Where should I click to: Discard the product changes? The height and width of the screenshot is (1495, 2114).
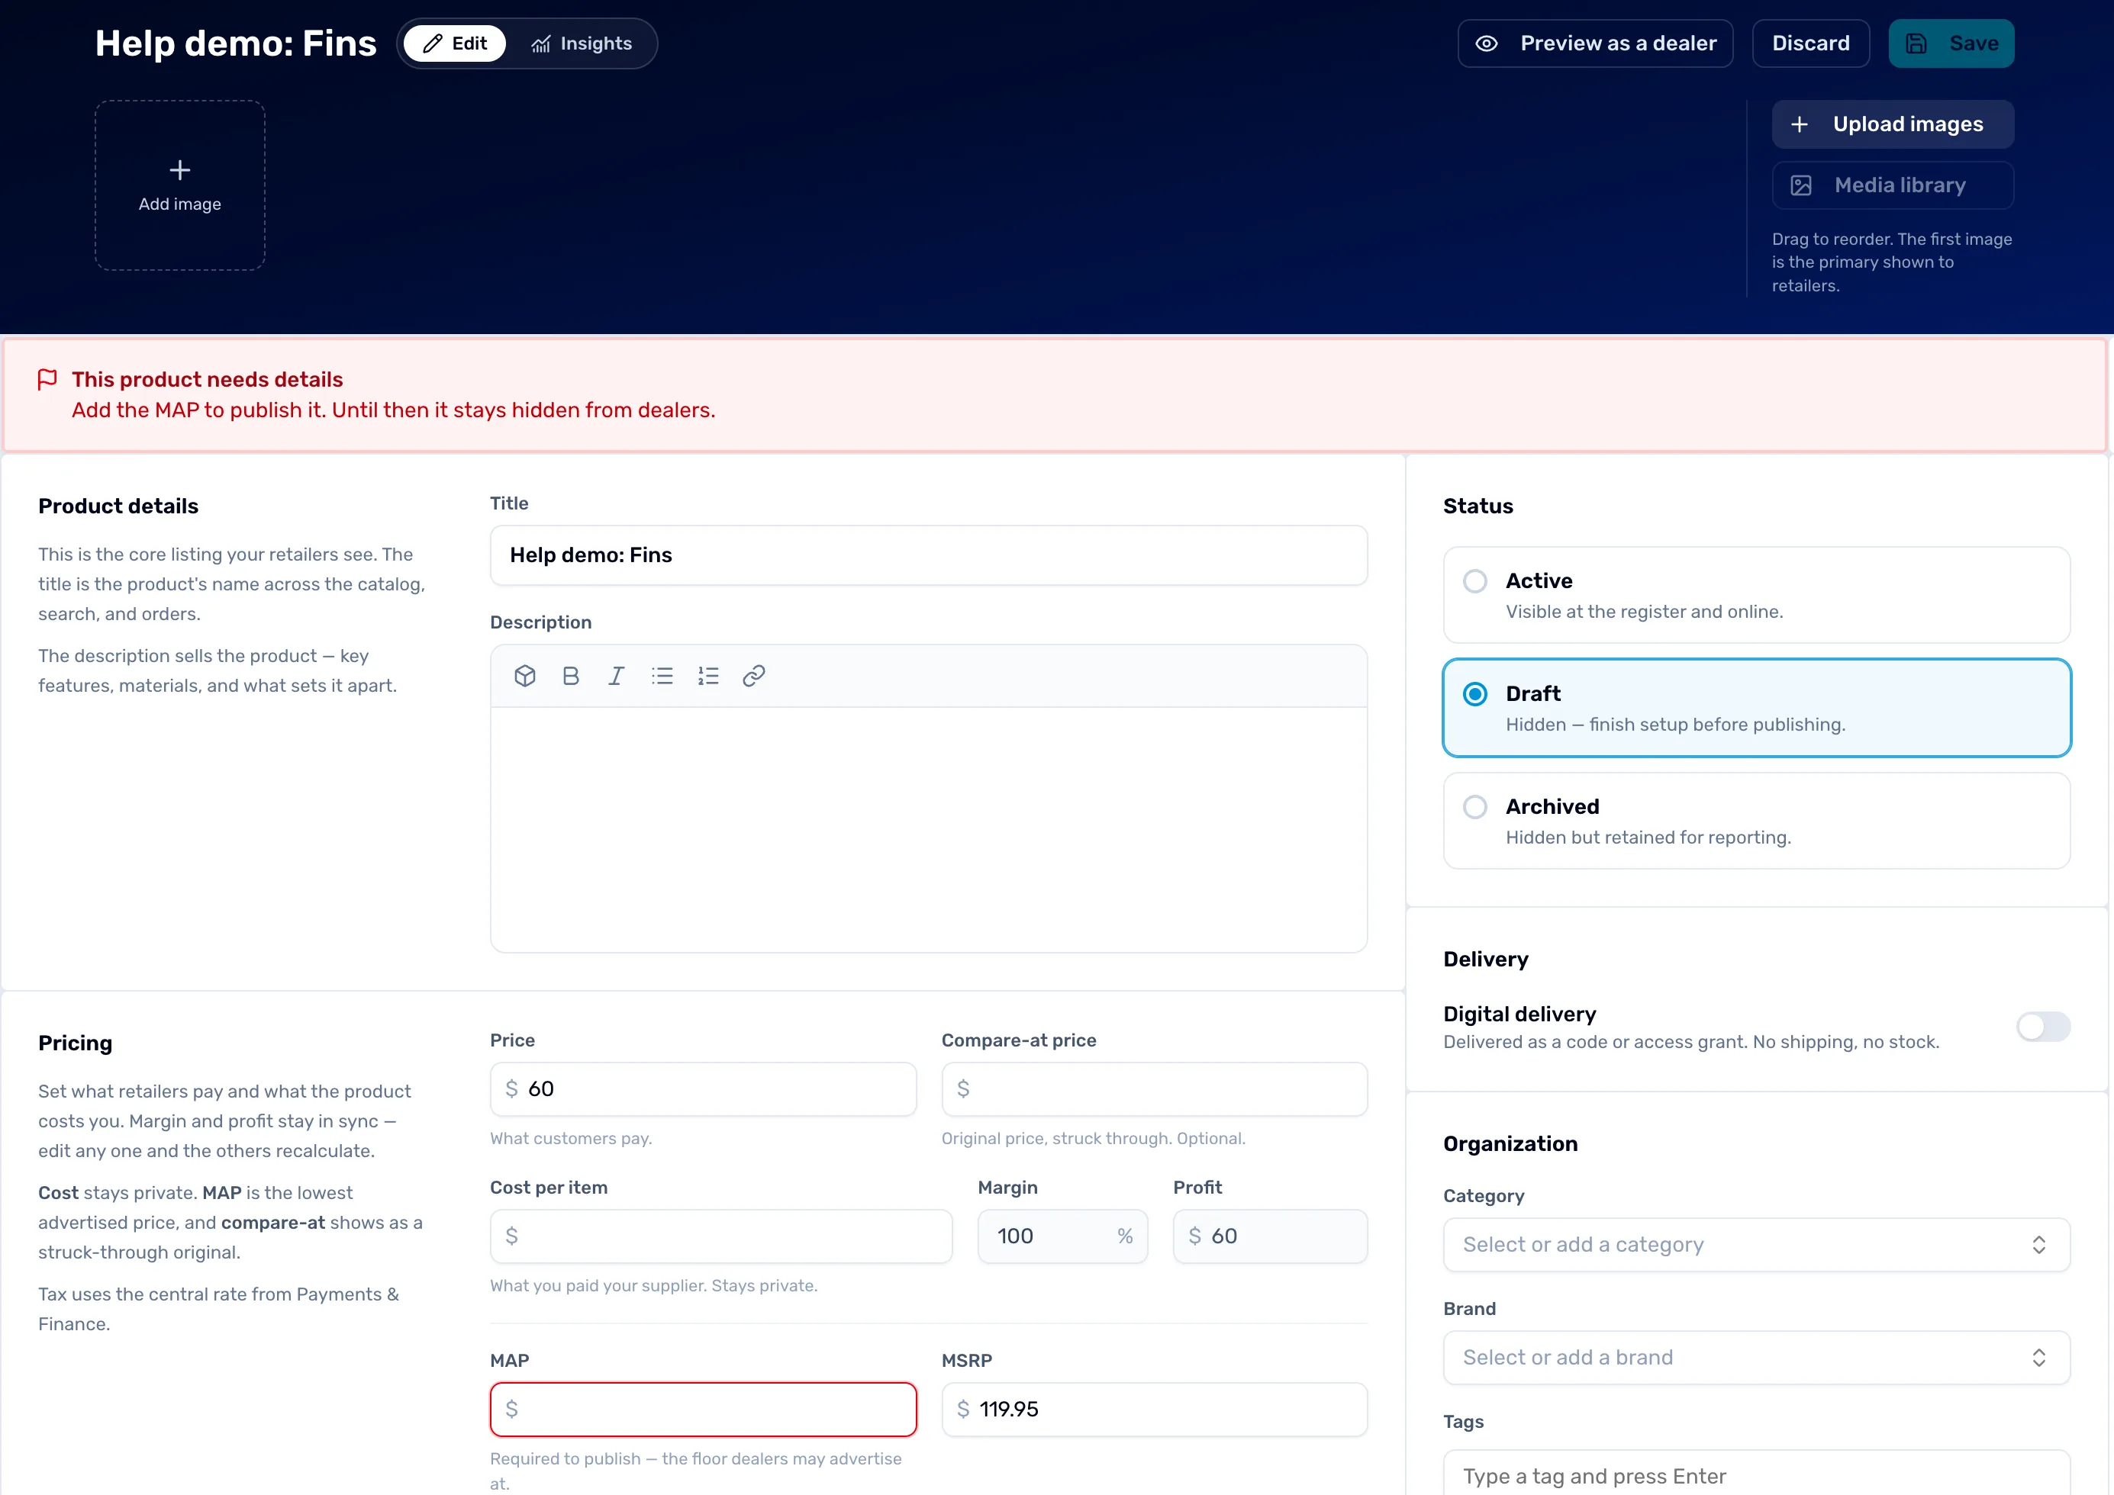[1810, 43]
